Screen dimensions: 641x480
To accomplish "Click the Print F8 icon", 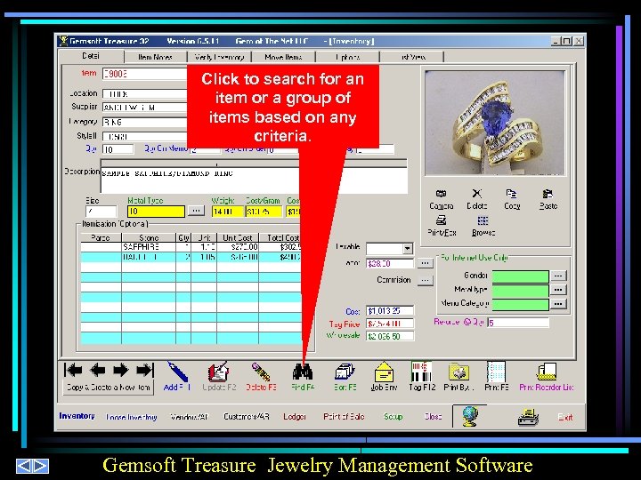I will pyautogui.click(x=496, y=372).
